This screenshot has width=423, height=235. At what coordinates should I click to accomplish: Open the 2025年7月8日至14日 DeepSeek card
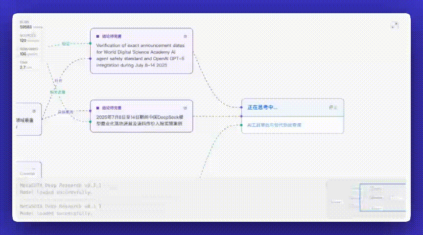(141, 117)
